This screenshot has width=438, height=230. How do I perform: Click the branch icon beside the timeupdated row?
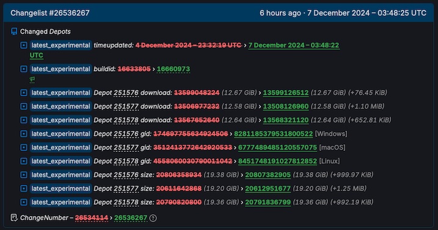[x=24, y=45]
